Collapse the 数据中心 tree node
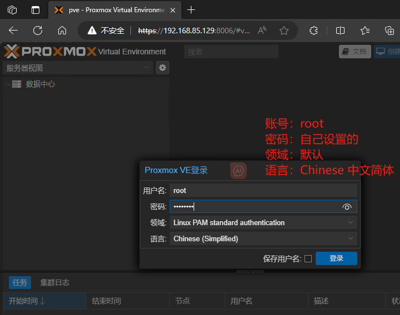This screenshot has height=315, width=400. tap(8, 84)
